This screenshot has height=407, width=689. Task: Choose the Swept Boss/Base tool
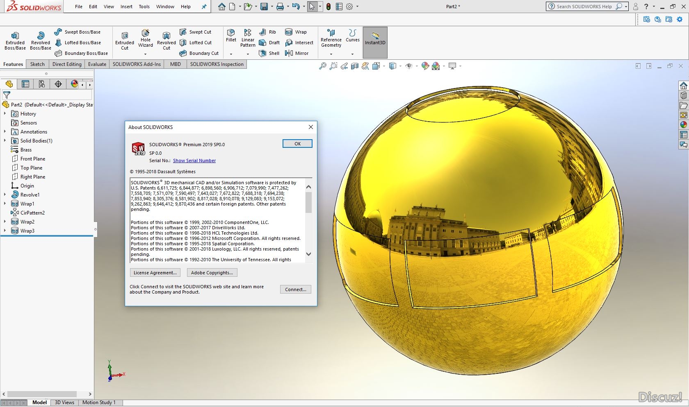(x=77, y=32)
